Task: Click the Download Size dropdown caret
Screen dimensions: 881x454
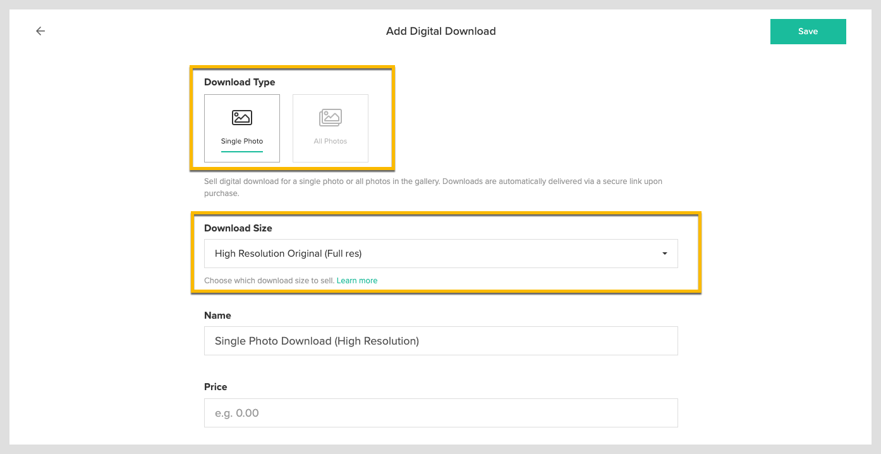Action: point(664,253)
